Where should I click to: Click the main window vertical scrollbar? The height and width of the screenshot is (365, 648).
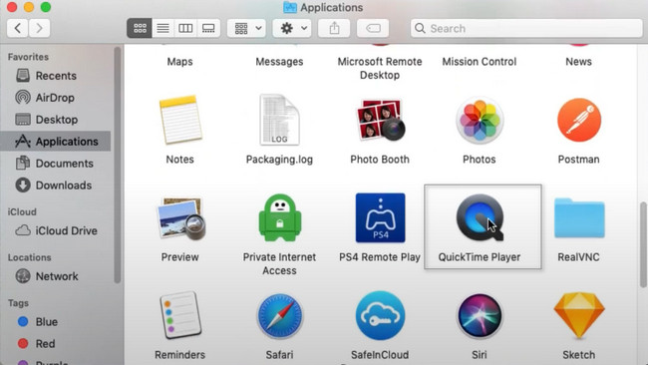coord(643,244)
